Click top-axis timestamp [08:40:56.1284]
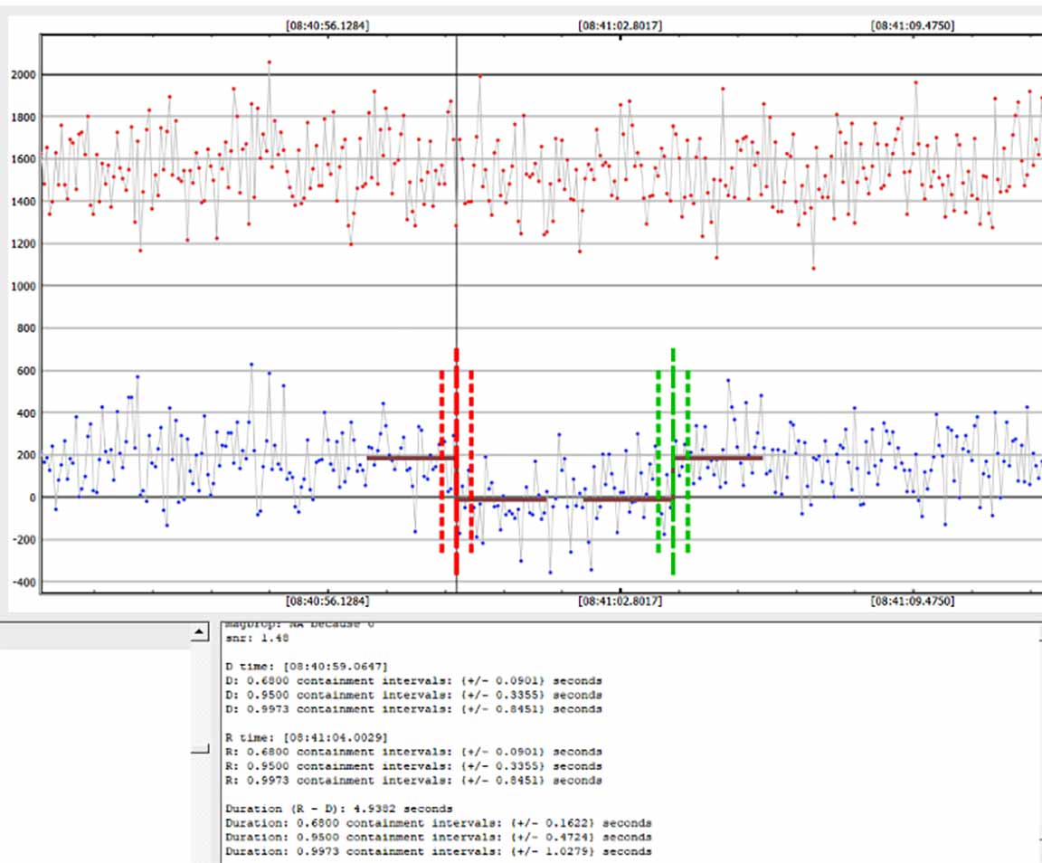1042x863 pixels. (x=327, y=25)
